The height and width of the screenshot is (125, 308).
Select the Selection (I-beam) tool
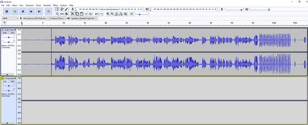point(57,9)
